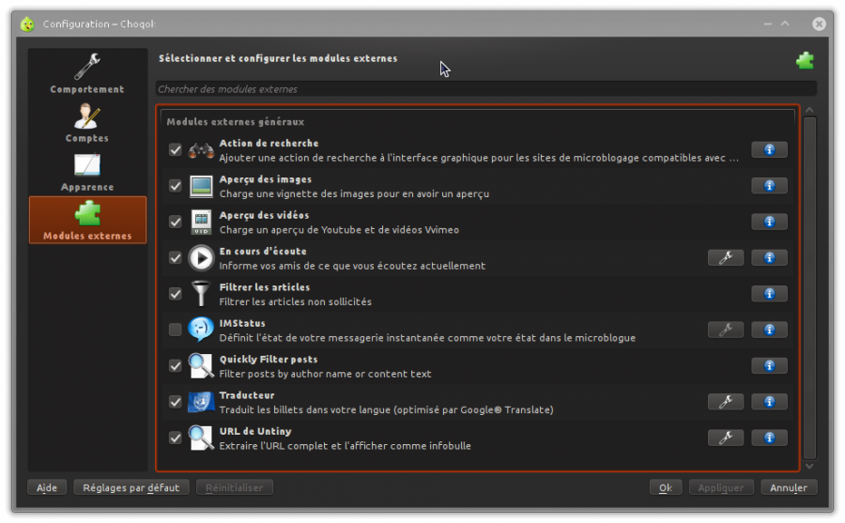Open the Comportement settings page
This screenshot has height=523, width=845.
[x=87, y=74]
